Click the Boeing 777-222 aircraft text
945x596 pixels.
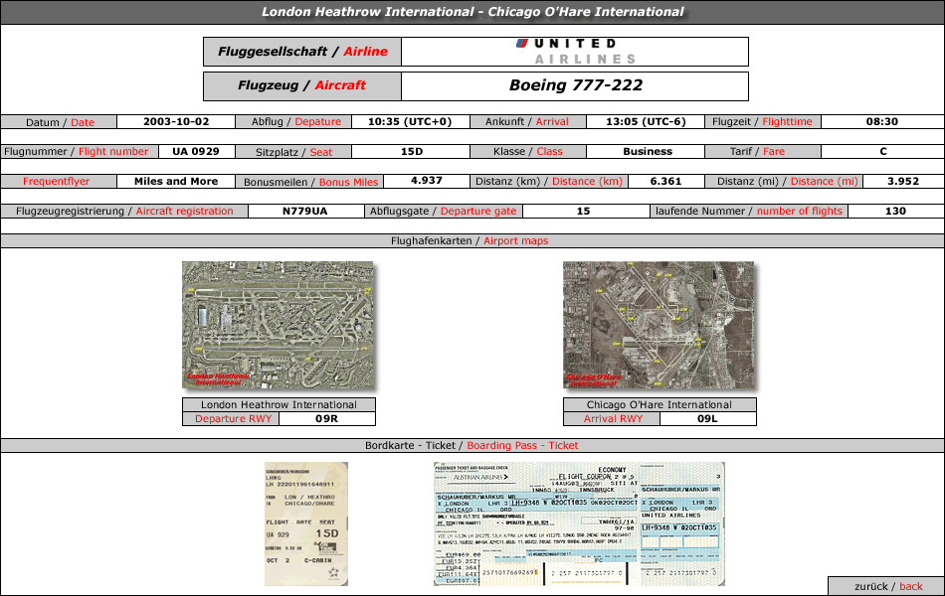click(575, 85)
